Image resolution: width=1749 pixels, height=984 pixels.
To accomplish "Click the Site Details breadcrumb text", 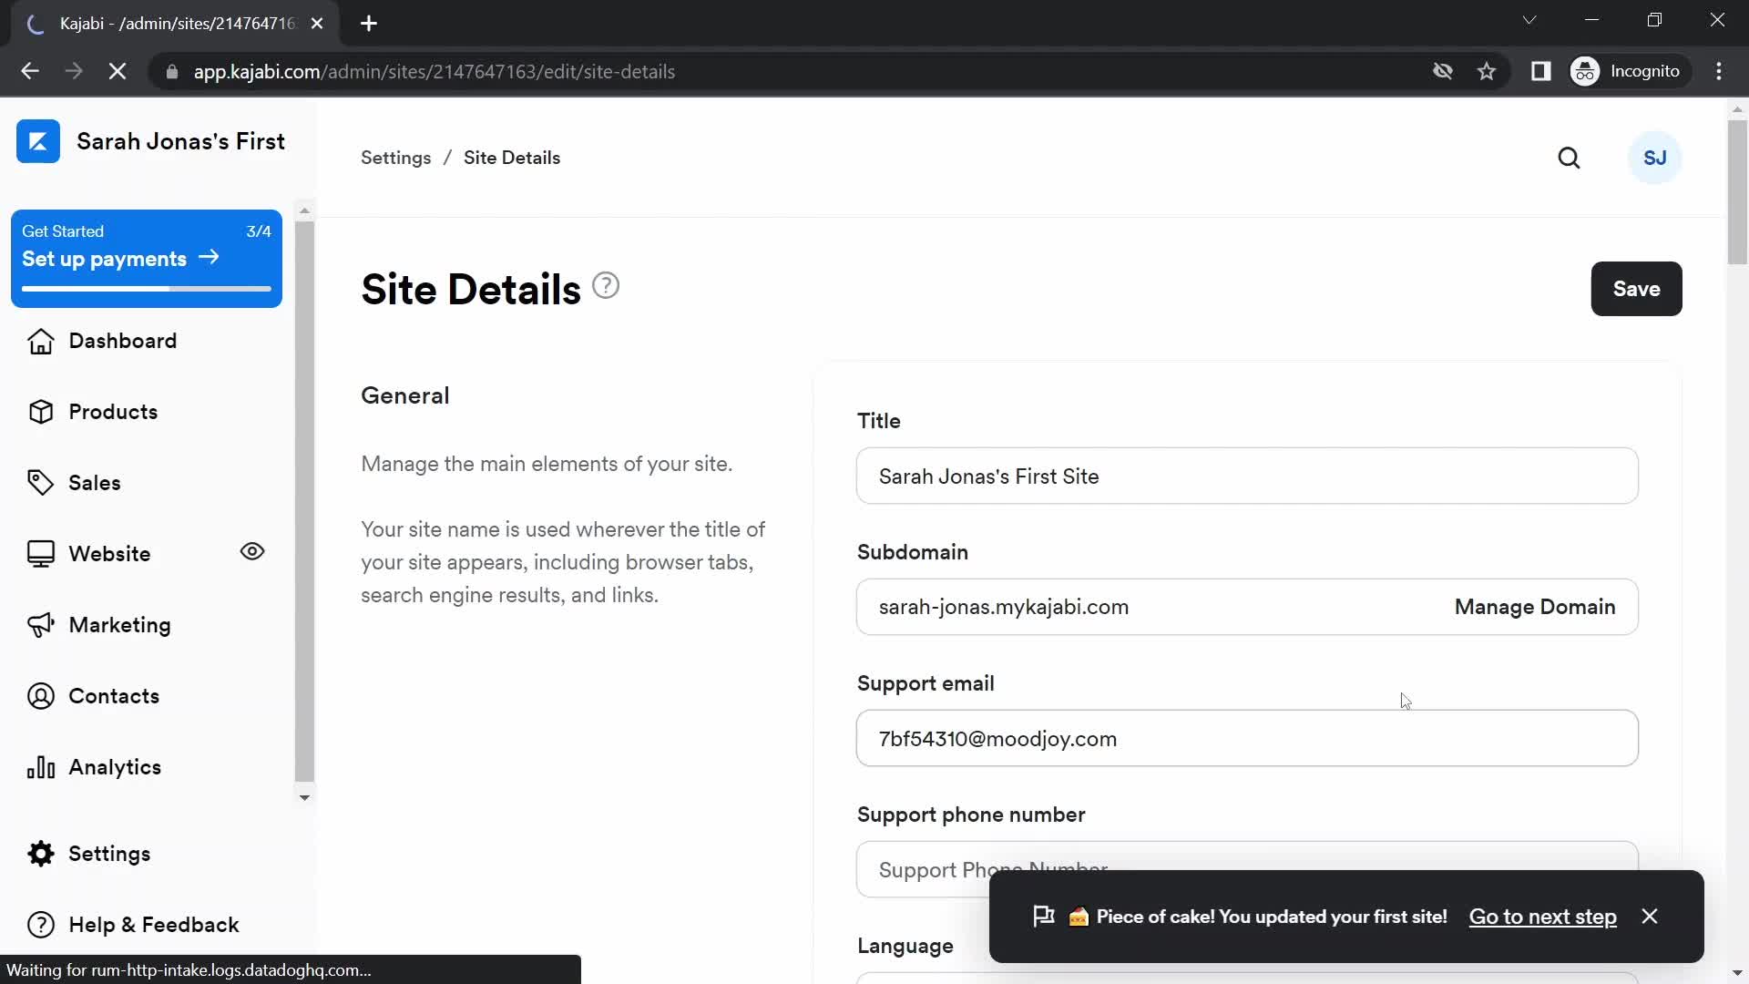I will [x=512, y=158].
